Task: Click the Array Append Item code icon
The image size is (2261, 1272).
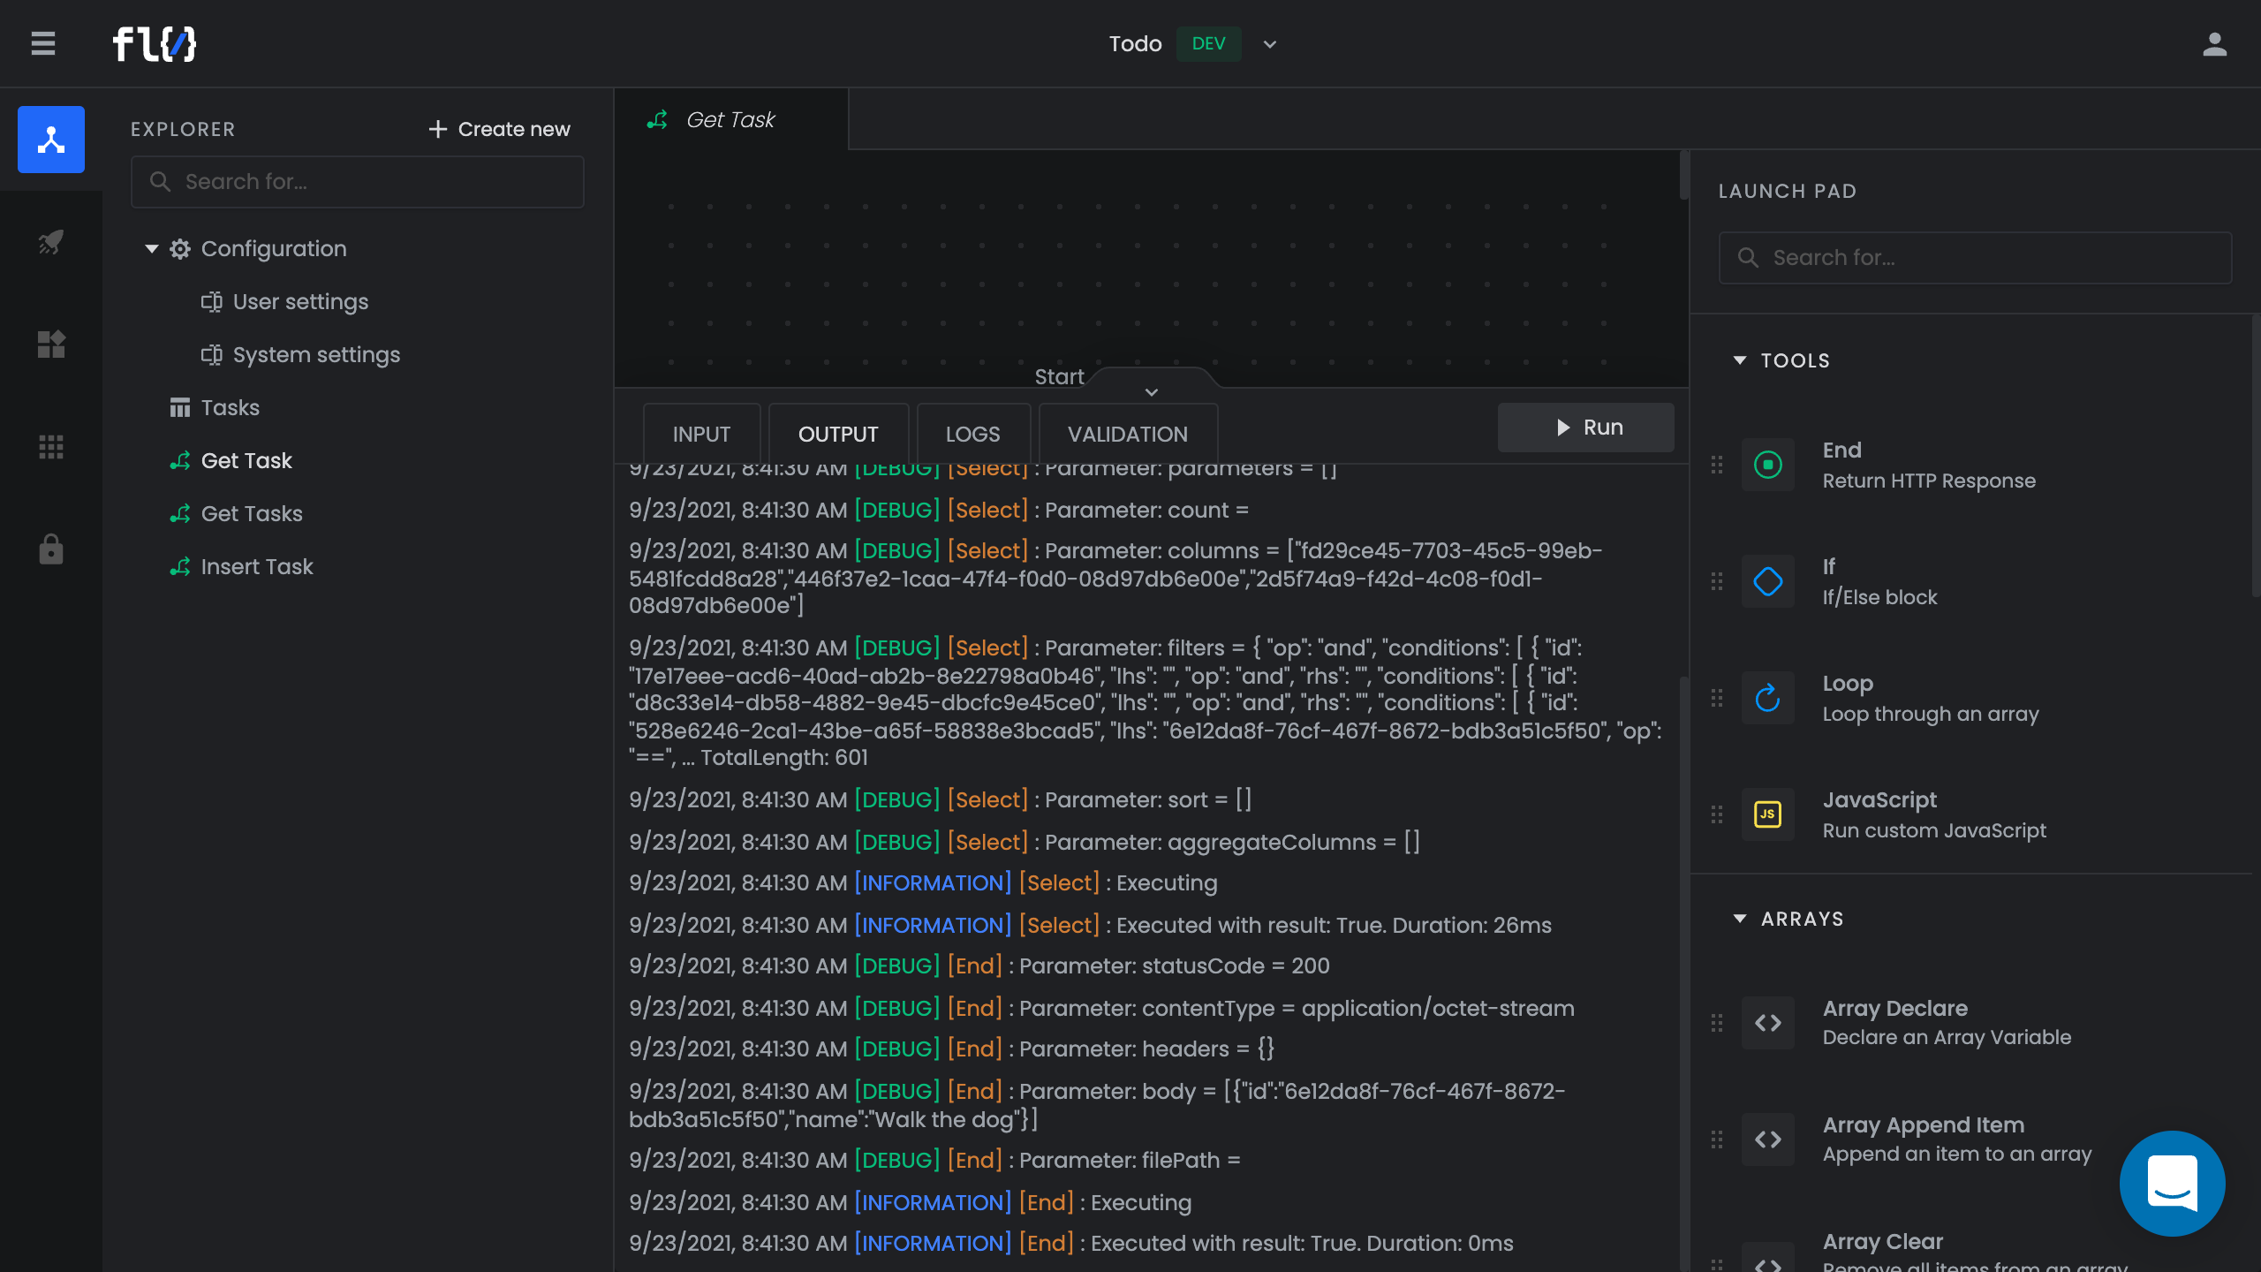Action: coord(1768,1139)
